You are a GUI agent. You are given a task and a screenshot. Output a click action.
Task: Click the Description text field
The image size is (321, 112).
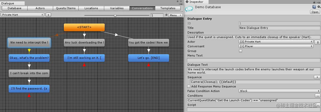click(254, 37)
